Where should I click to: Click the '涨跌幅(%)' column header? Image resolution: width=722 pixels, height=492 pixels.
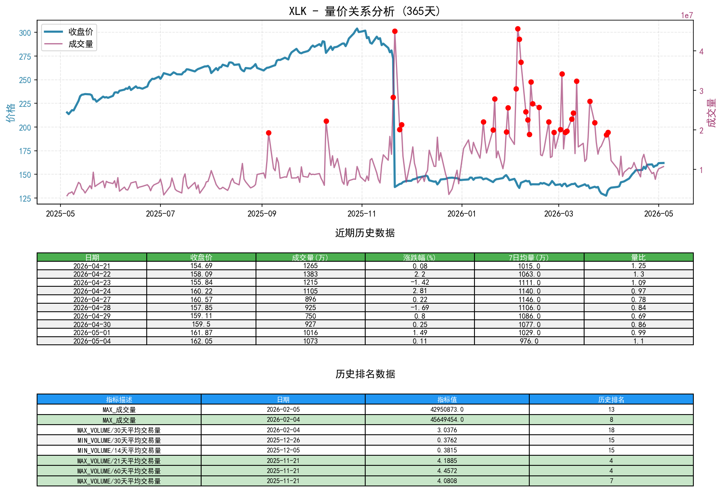420,257
